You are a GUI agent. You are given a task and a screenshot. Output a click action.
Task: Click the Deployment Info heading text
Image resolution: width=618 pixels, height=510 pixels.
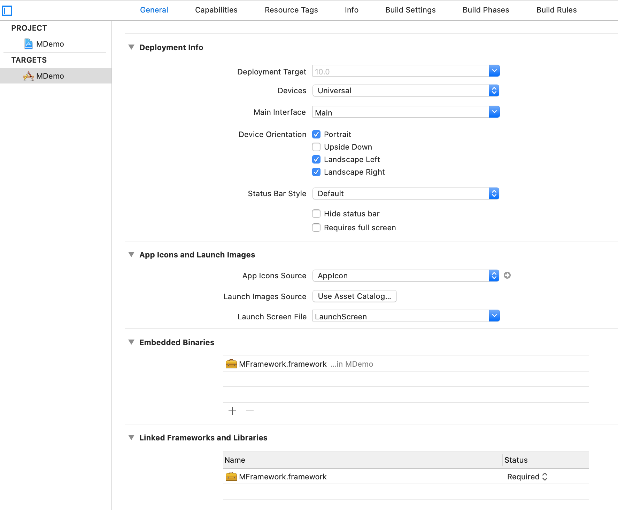[171, 47]
